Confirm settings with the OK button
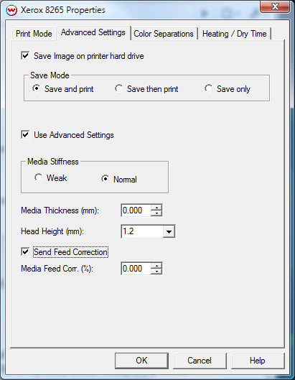The height and width of the screenshot is (380, 295). point(141,361)
